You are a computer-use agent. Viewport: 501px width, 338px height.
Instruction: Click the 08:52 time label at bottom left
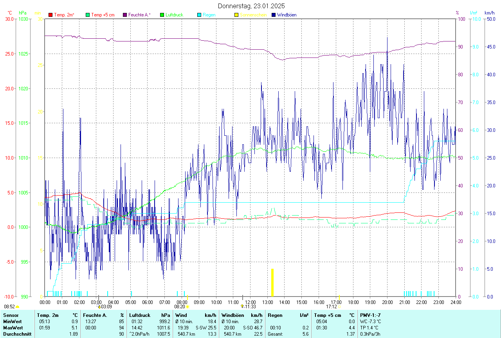[9, 307]
